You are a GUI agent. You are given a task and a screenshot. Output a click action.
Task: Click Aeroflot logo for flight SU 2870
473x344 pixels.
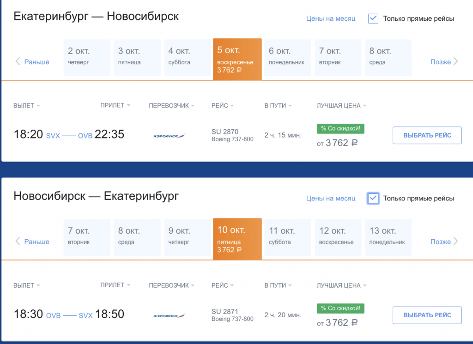[169, 136]
